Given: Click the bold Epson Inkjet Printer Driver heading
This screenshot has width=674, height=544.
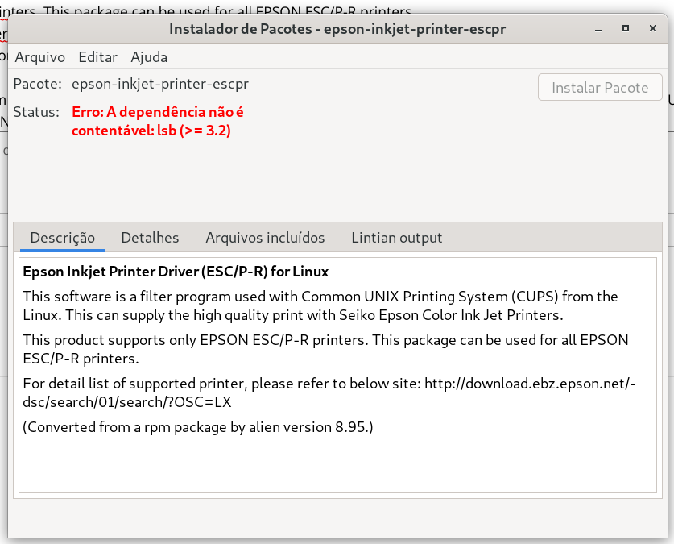Looking at the screenshot, I should [x=176, y=272].
